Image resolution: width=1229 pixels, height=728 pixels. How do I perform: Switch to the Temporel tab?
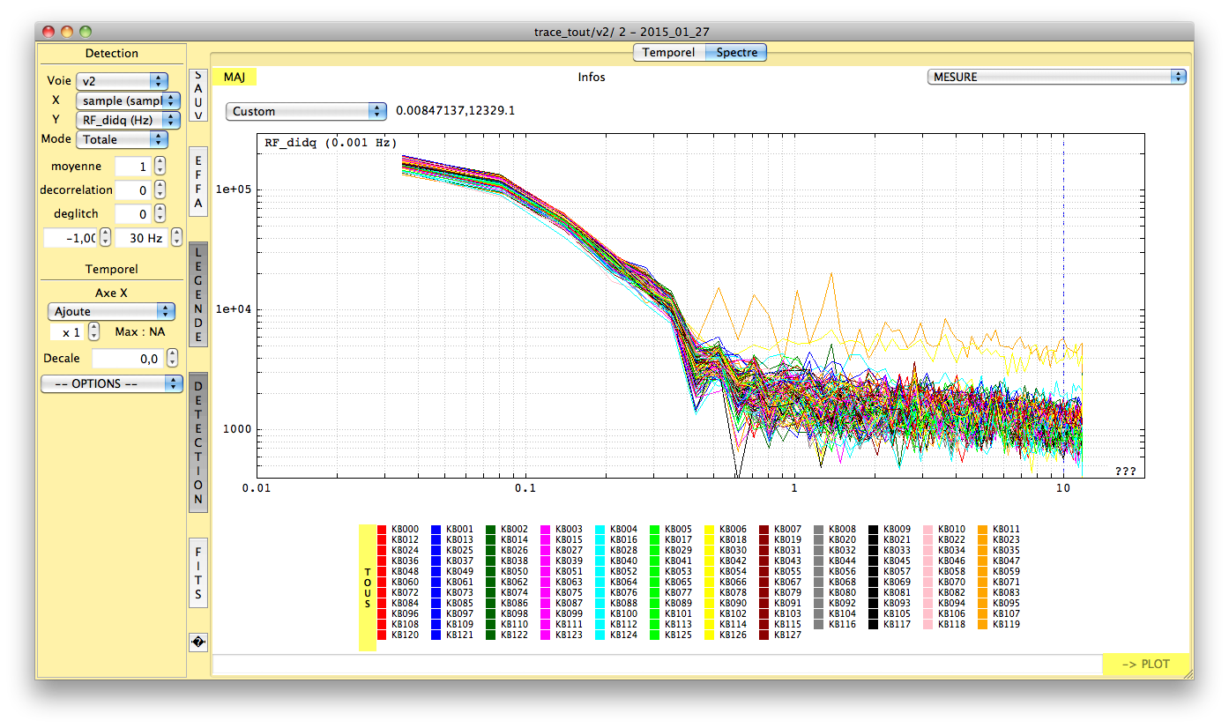[668, 53]
